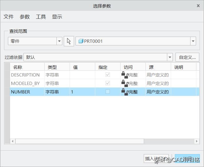
Task: Enable the NUMBER designate checkbox
Action: click(x=108, y=92)
